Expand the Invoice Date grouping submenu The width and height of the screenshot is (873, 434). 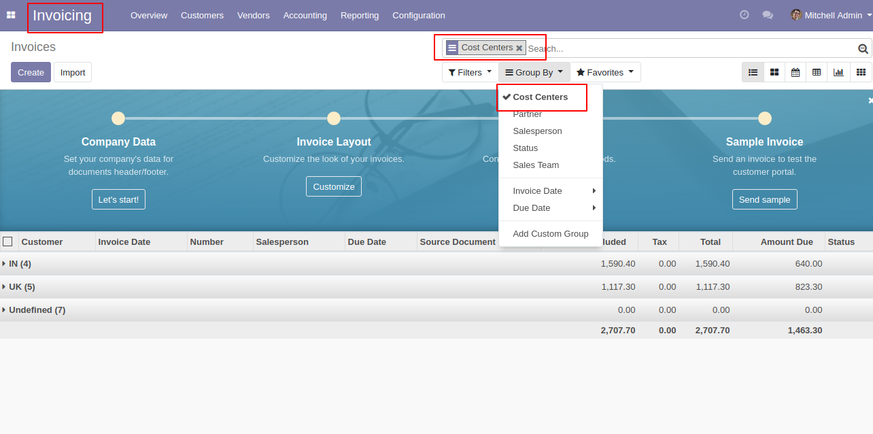click(551, 191)
